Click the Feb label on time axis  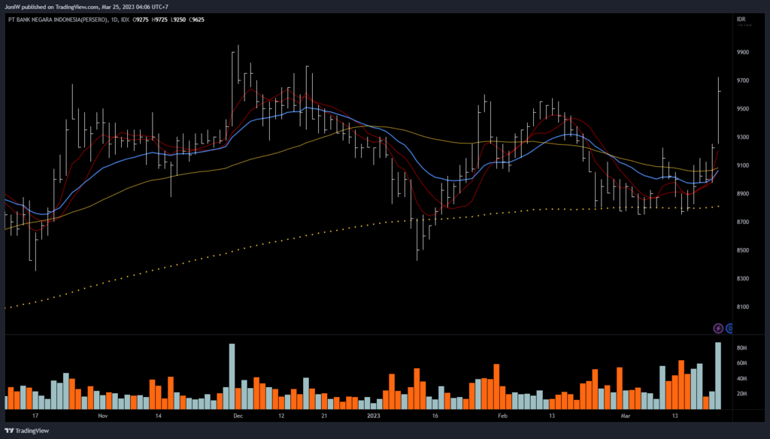click(503, 415)
